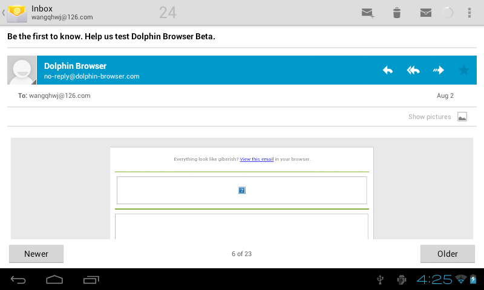Mark message as unread envelope icon

pos(426,13)
